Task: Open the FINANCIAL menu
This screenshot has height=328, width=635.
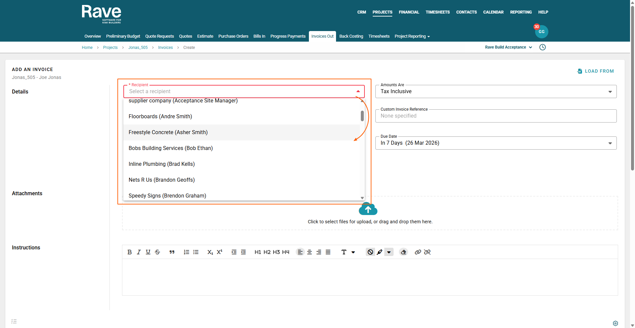Action: click(x=409, y=12)
